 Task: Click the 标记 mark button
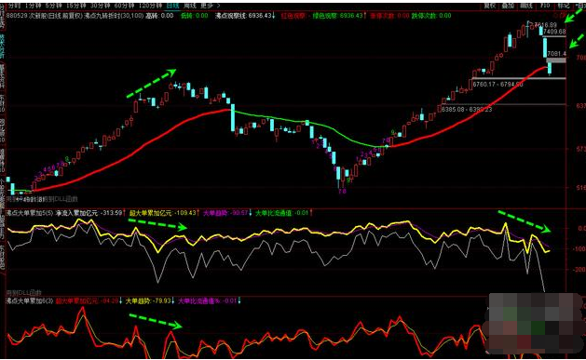[564, 6]
